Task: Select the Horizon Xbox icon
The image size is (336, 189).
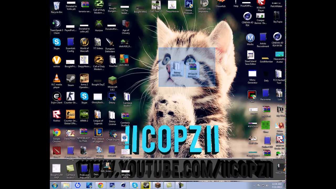Action: [x=99, y=25]
